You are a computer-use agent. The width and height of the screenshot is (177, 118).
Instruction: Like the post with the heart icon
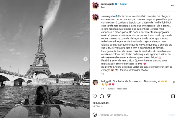point(95,96)
